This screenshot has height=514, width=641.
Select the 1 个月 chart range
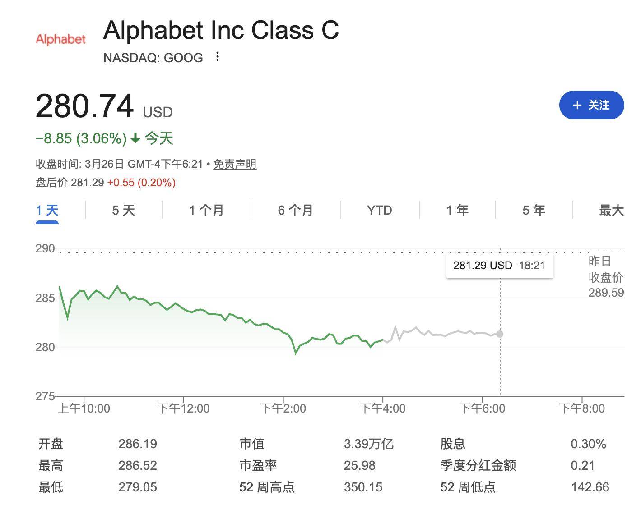tap(205, 210)
